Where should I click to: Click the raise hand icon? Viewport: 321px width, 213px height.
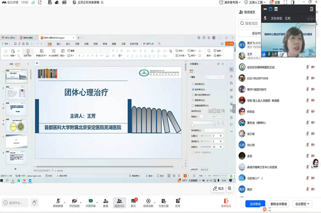click(x=35, y=203)
